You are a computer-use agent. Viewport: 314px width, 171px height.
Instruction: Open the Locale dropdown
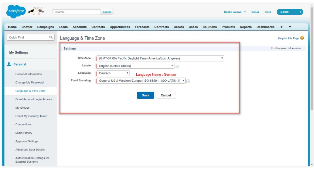coord(135,66)
